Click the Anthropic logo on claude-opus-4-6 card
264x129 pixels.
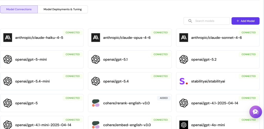coord(96,38)
